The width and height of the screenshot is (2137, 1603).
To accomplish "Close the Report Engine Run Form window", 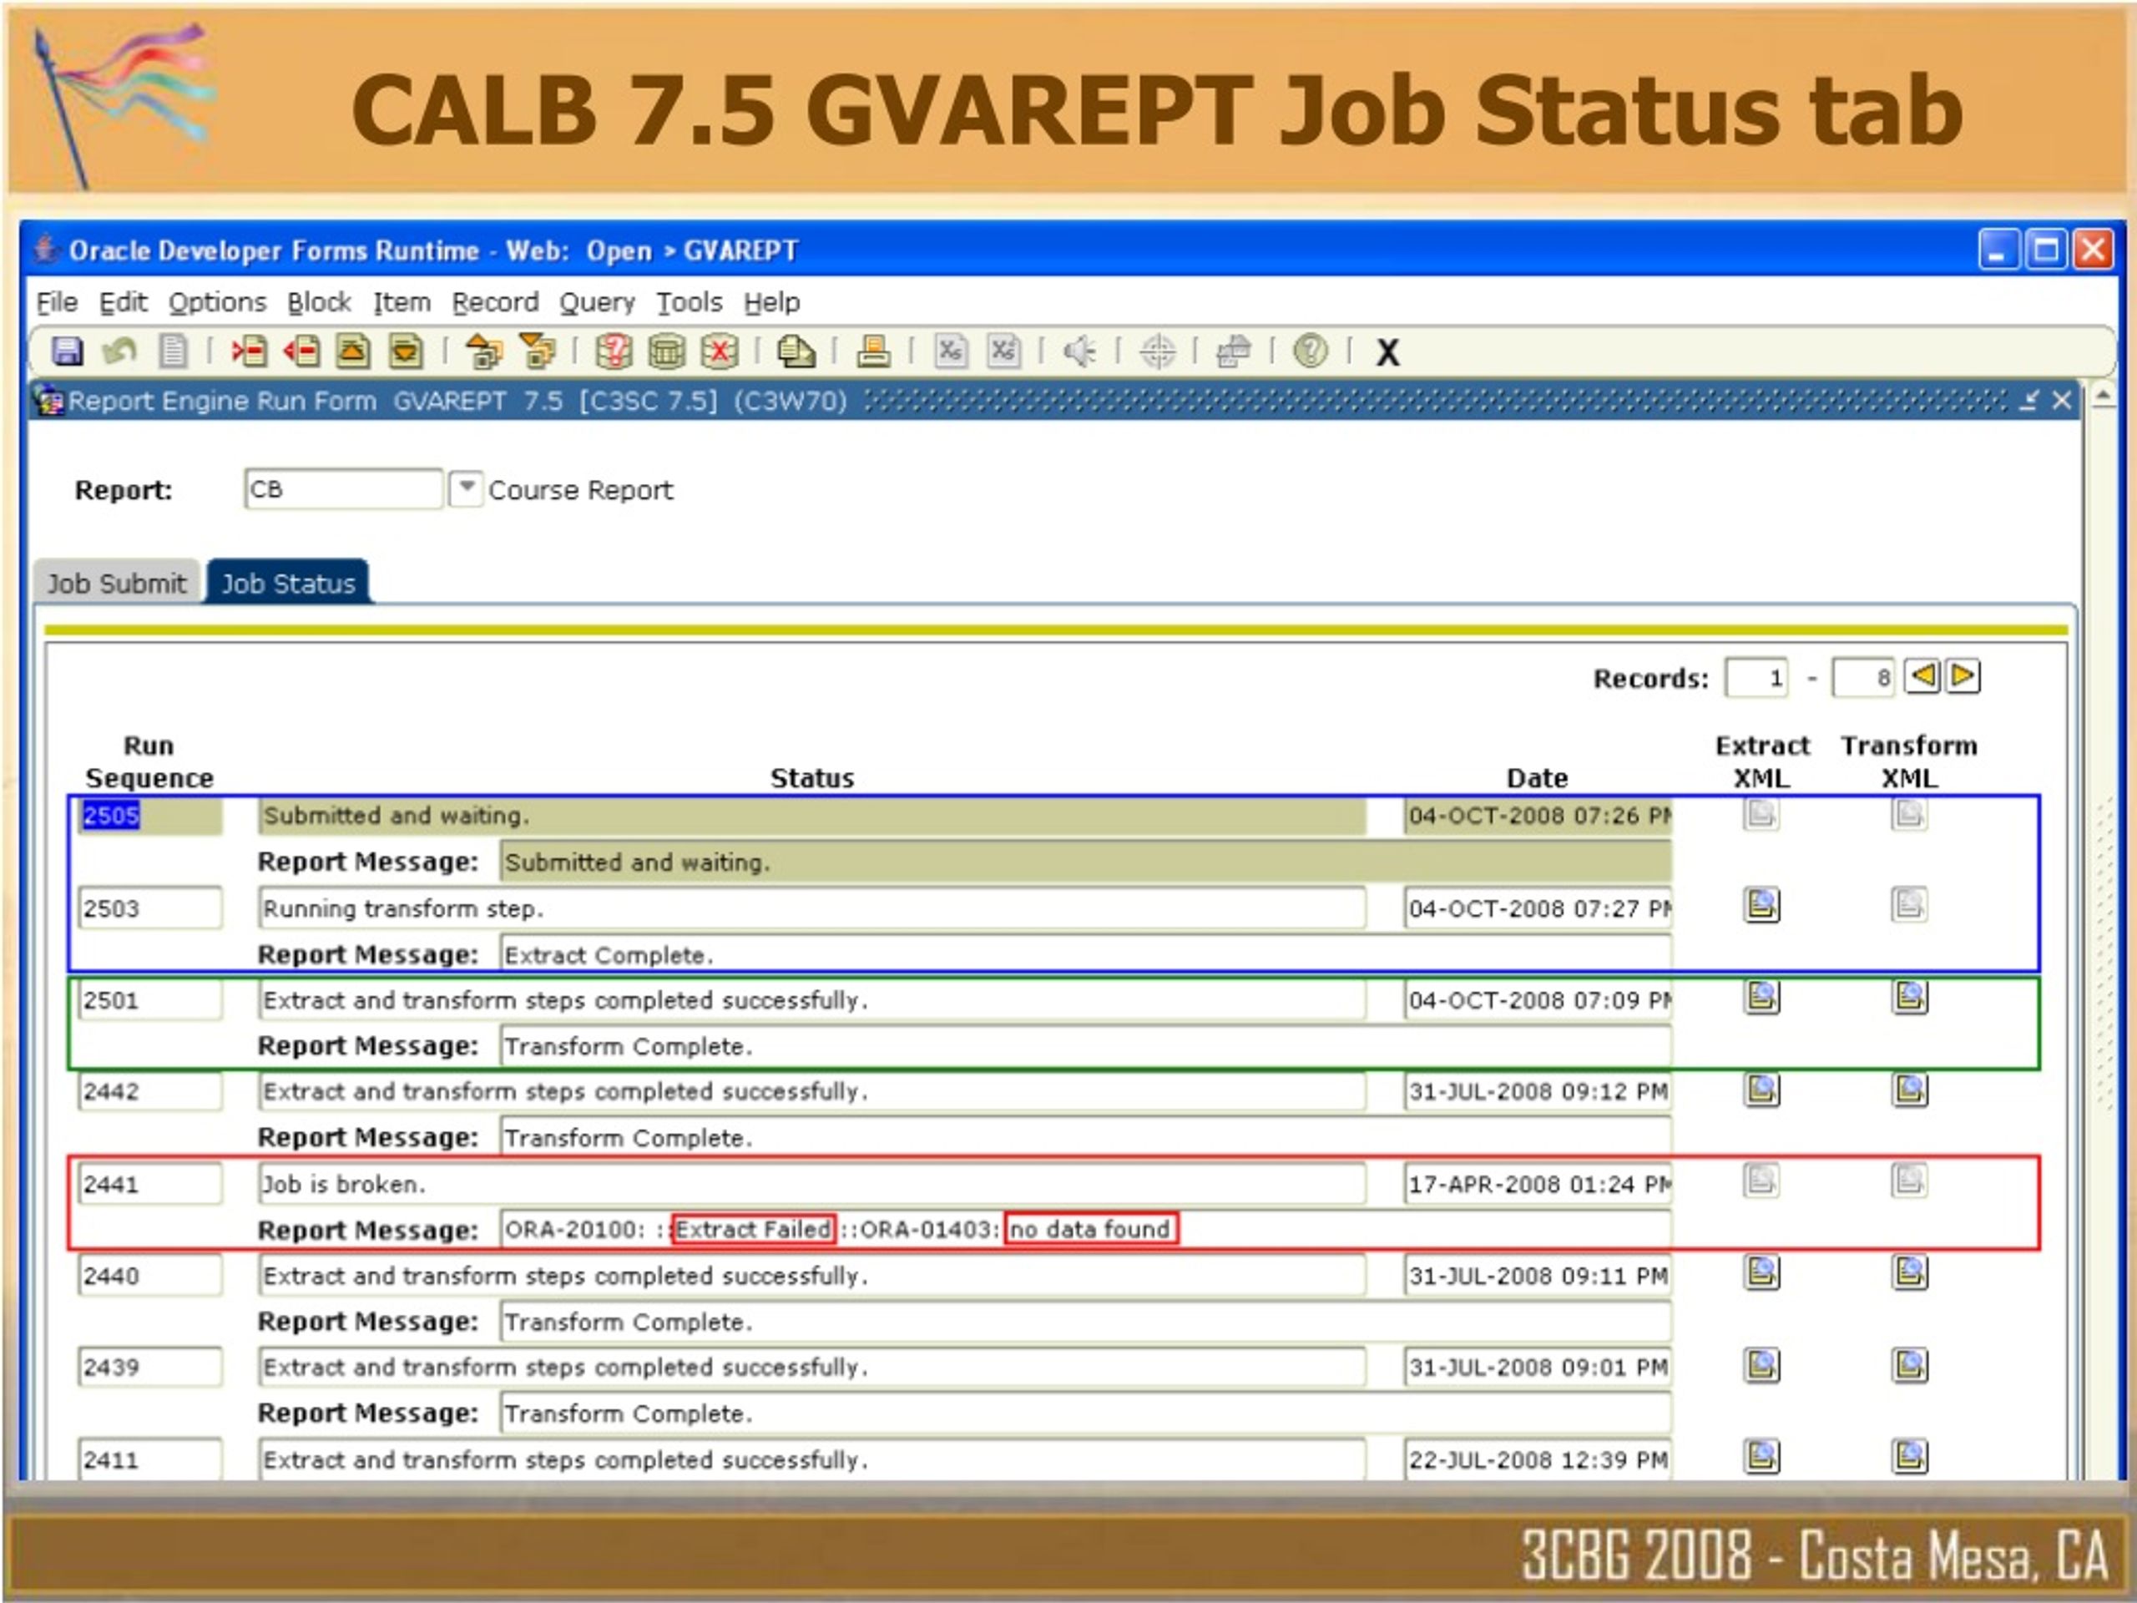I will pos(2061,400).
